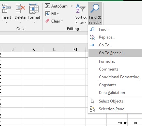Click the Fill down-arrow icon
Image resolution: width=142 pixels, height=126 pixels.
[48, 13]
